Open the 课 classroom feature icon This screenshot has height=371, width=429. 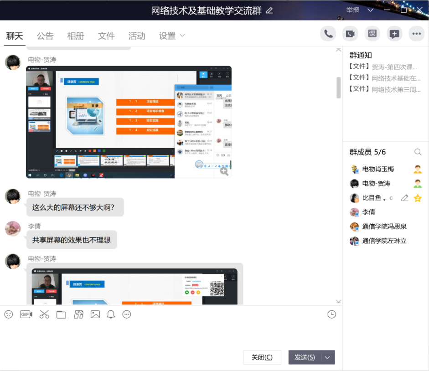372,34
